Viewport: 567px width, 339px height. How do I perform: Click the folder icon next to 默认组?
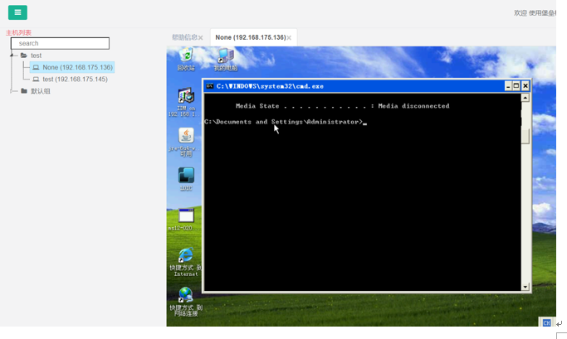24,91
